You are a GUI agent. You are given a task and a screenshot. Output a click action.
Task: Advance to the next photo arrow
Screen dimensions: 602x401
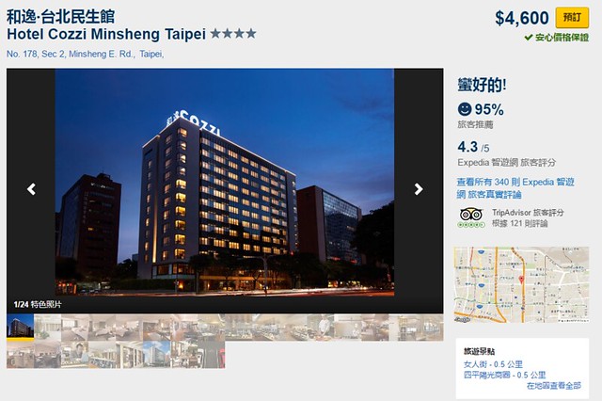tap(419, 189)
